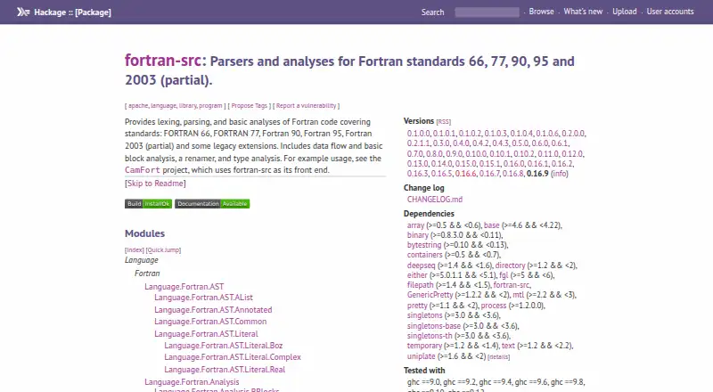This screenshot has width=713, height=392.
Task: Open the program tag link
Action: pyautogui.click(x=210, y=105)
